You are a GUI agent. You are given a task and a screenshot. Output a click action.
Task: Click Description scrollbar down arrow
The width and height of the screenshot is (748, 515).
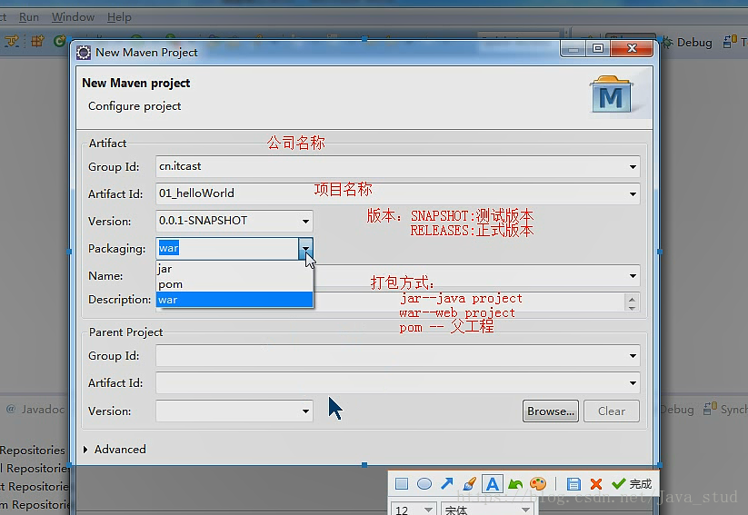coord(632,308)
